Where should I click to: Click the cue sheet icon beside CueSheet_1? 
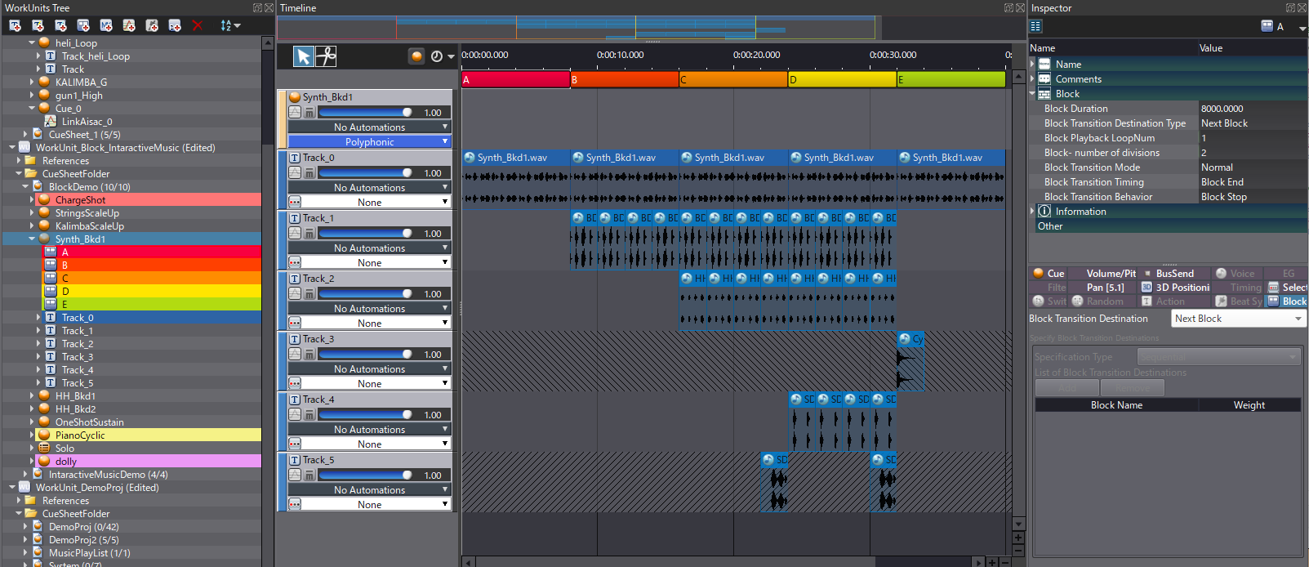(x=38, y=134)
